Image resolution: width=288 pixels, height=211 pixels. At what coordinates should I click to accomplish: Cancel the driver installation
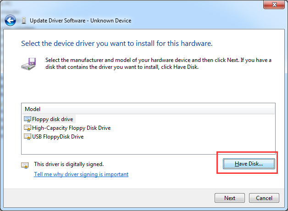[264, 198]
